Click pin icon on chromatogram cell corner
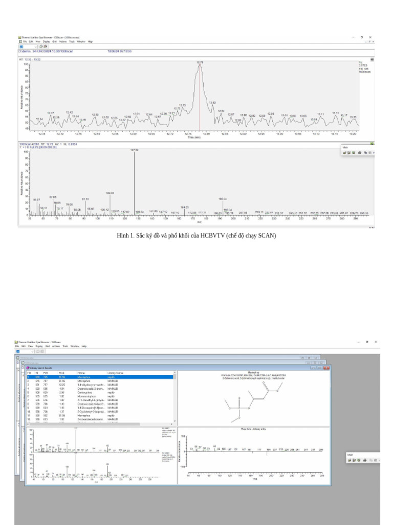This screenshot has height=525, width=393. [x=372, y=59]
